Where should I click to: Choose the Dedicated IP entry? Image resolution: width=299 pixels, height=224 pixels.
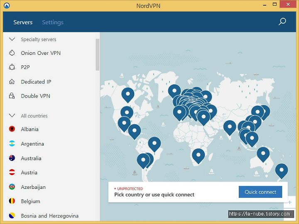[36, 82]
